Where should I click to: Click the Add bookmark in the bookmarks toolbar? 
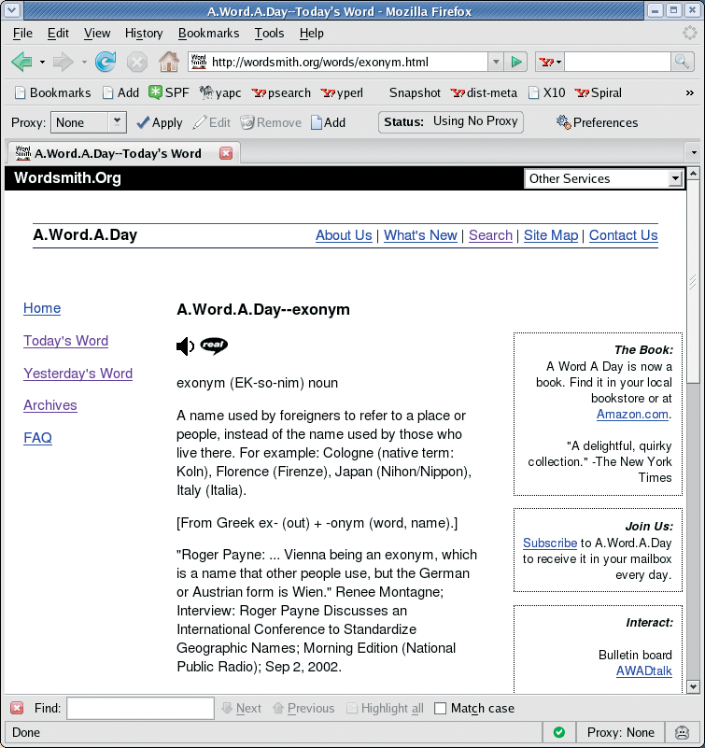click(121, 92)
